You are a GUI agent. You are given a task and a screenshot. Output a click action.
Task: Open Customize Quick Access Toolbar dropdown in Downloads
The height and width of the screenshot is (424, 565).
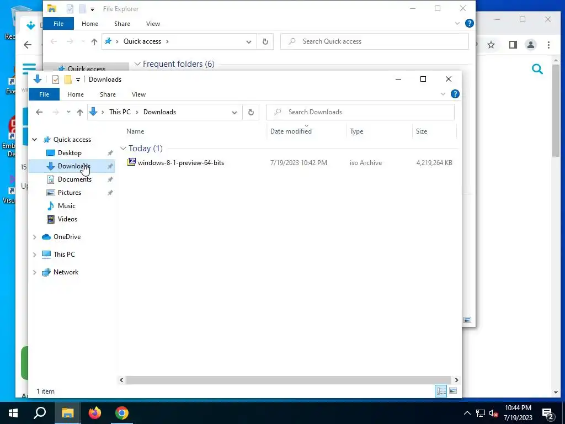pyautogui.click(x=78, y=79)
